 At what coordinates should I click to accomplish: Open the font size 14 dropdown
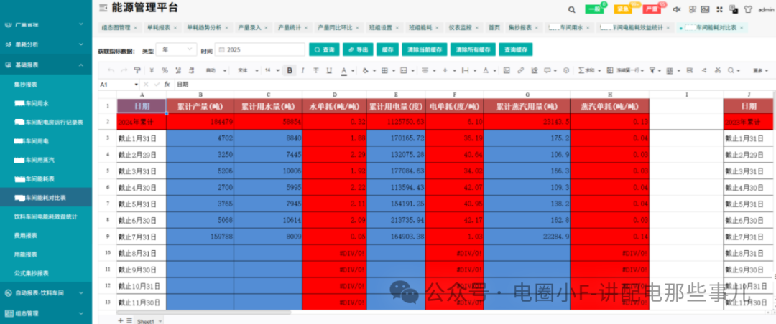(x=273, y=71)
